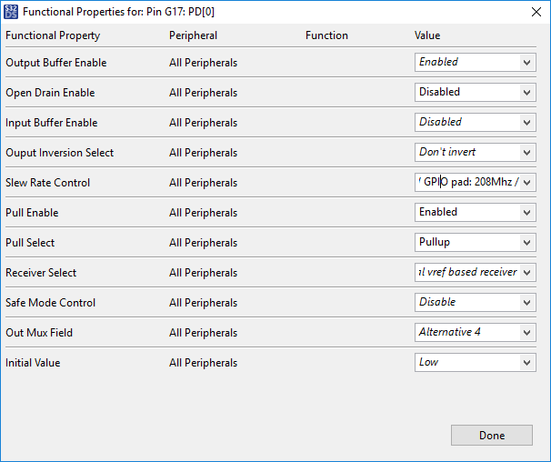Open the Receiver Select dropdown
Viewport: 551px width, 462px height.
point(526,273)
